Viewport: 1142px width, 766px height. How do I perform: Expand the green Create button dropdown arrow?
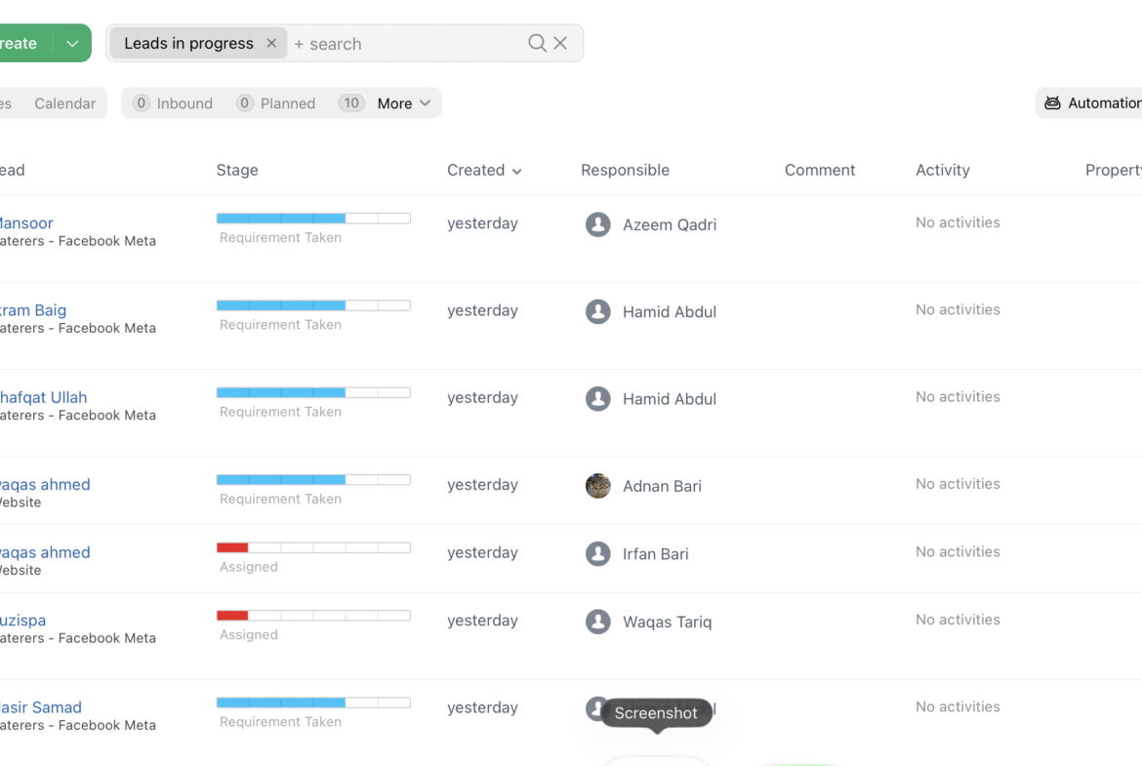(72, 44)
